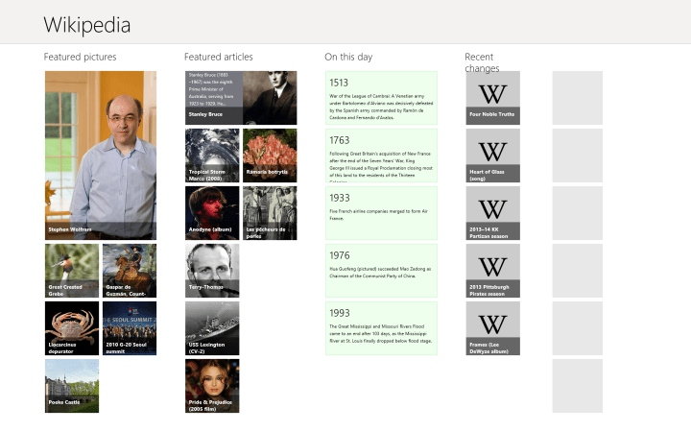This screenshot has width=691, height=432.
Task: Open the Recent changes section heading
Action: (482, 62)
